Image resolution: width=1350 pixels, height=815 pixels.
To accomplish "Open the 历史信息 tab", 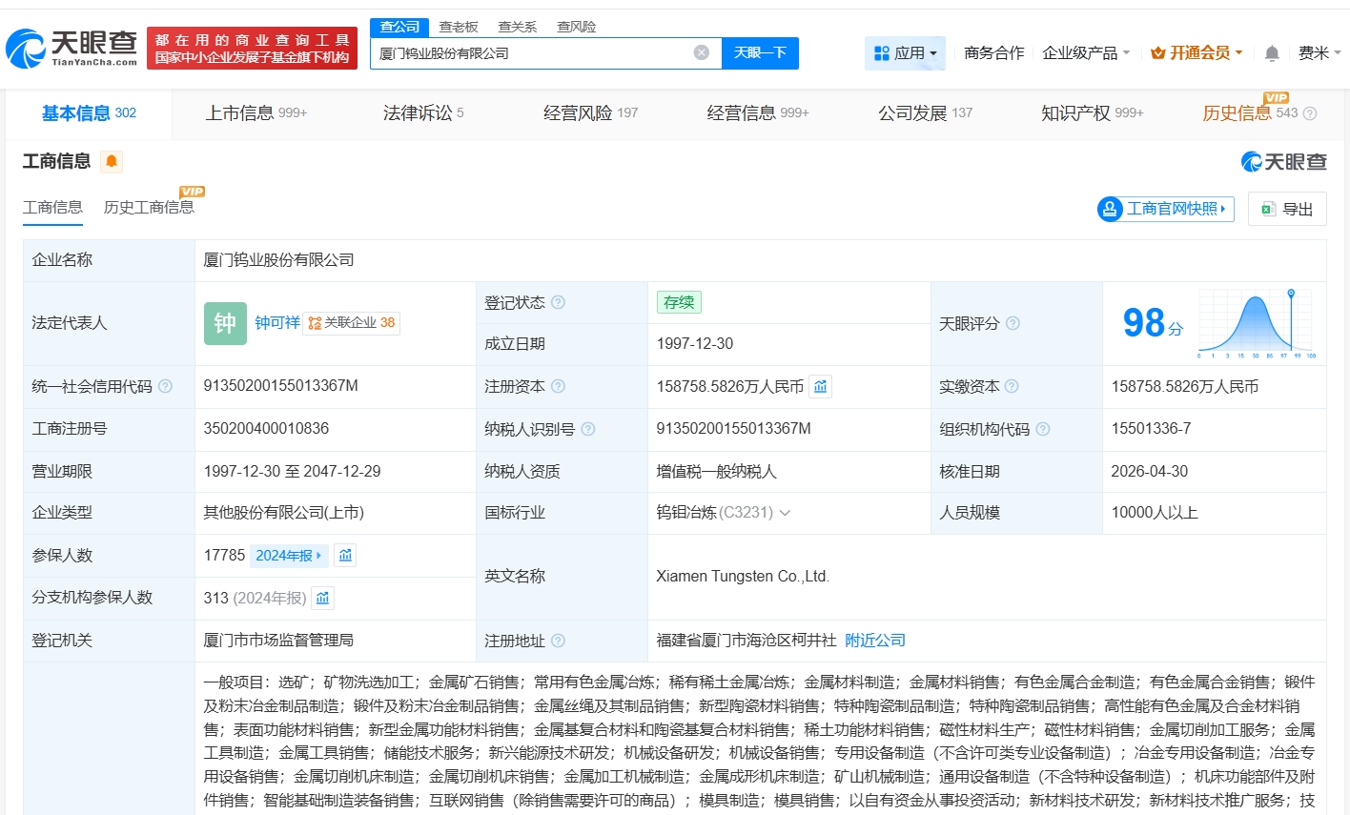I will [1250, 113].
